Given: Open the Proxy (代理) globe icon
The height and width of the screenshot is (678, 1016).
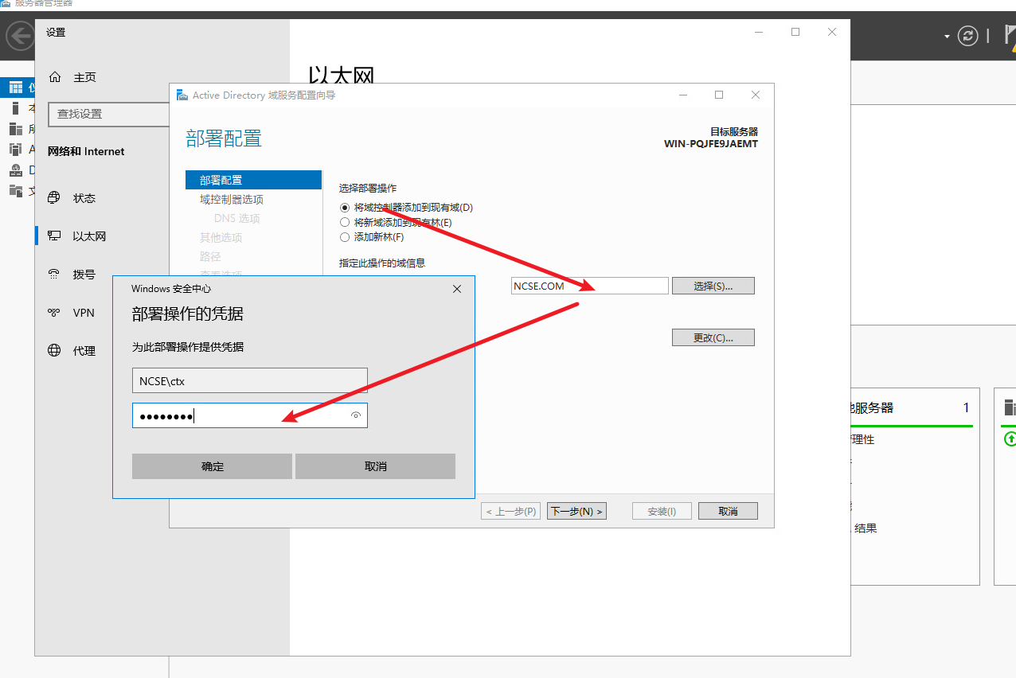Looking at the screenshot, I should 55,351.
